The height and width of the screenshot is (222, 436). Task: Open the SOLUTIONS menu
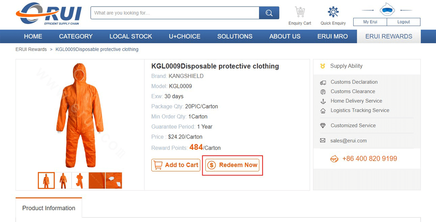(235, 37)
